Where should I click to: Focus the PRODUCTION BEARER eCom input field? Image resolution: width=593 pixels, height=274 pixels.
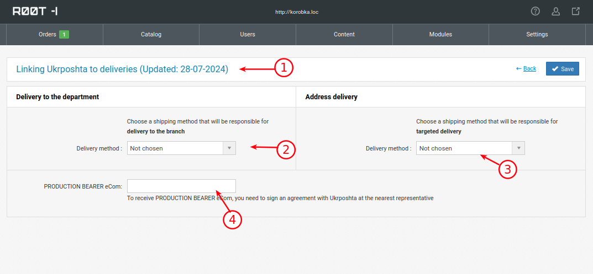click(x=181, y=186)
